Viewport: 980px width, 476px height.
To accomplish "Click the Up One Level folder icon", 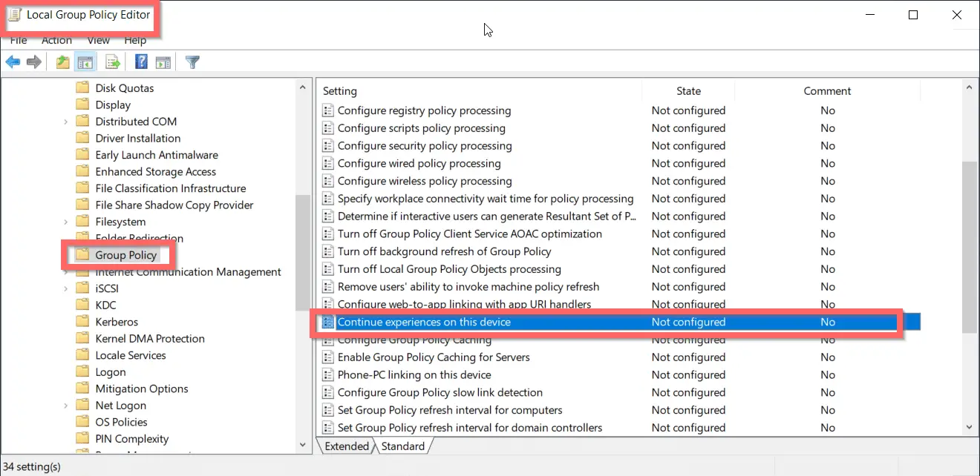I will coord(63,62).
